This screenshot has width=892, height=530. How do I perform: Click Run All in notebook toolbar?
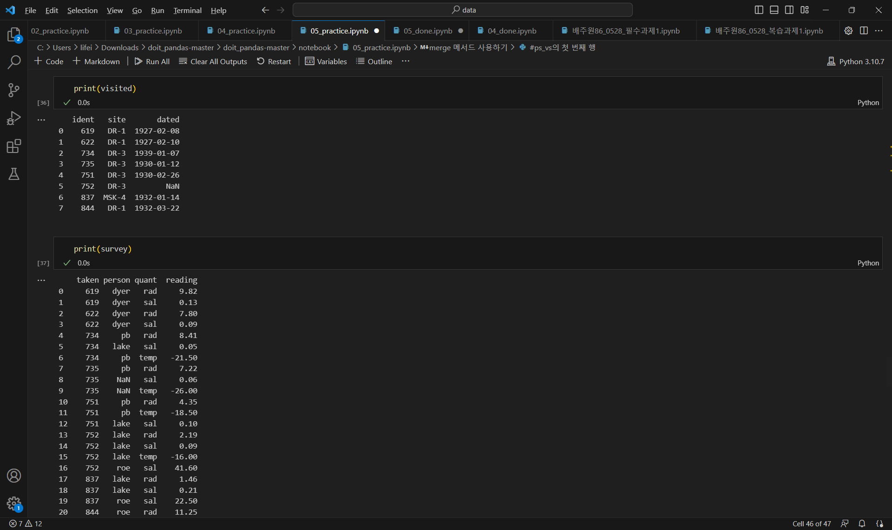coord(152,61)
